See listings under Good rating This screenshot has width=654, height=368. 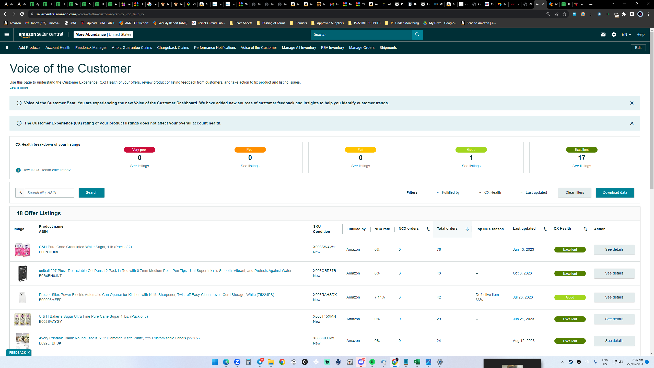tap(471, 166)
